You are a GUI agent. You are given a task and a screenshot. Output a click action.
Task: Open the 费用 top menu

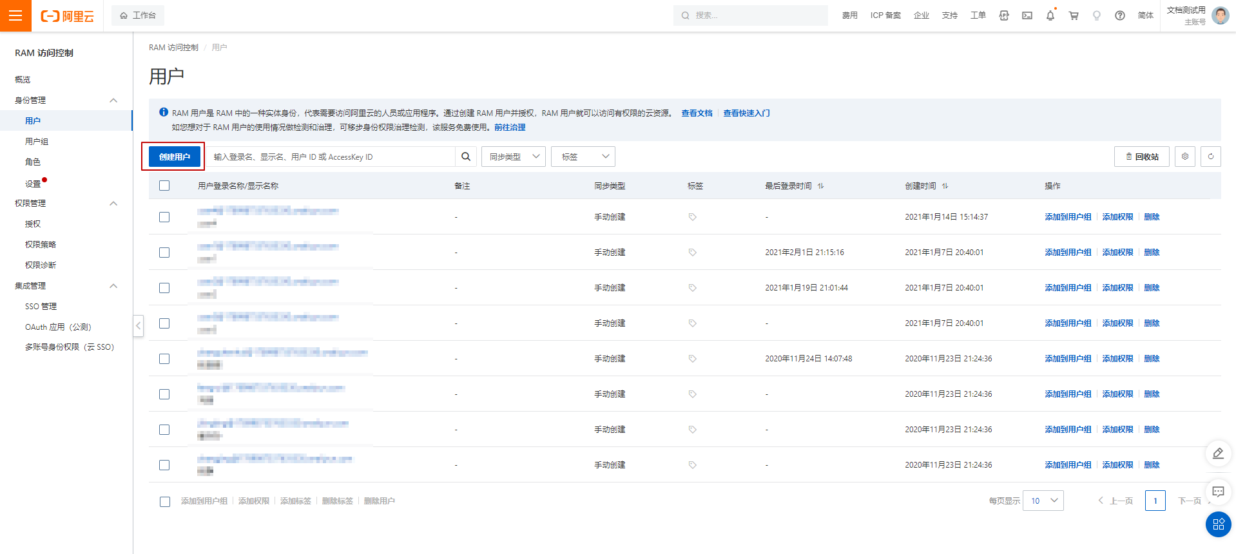pyautogui.click(x=850, y=15)
